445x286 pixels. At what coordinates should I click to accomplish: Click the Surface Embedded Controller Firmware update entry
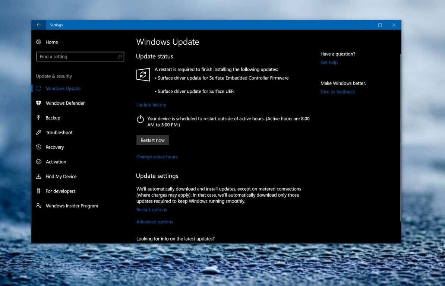(x=222, y=78)
